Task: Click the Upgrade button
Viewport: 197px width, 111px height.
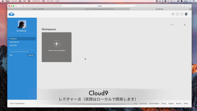Action: tap(31, 55)
